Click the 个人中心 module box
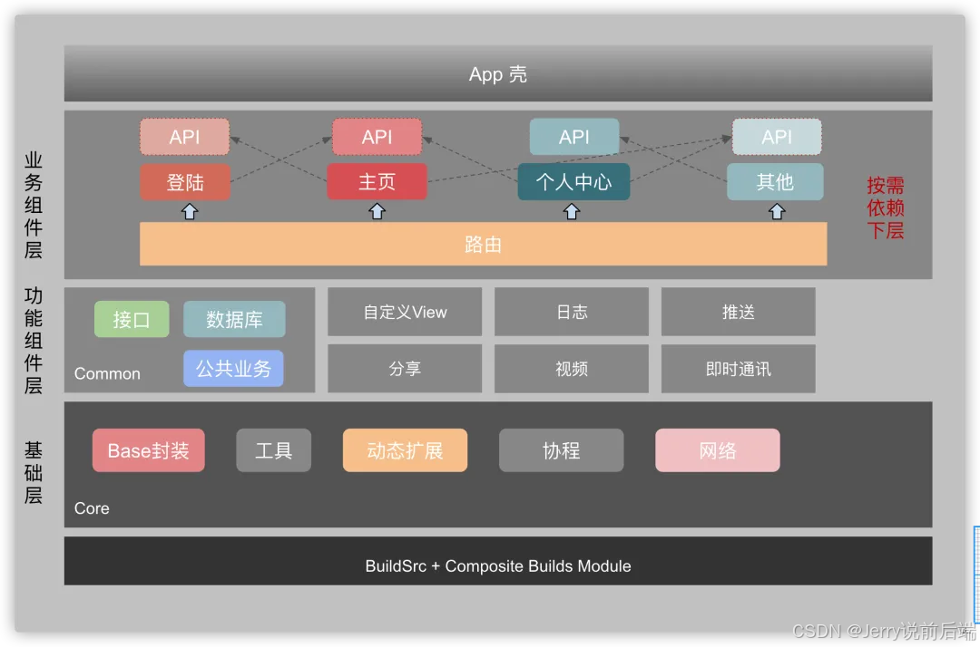 point(573,181)
